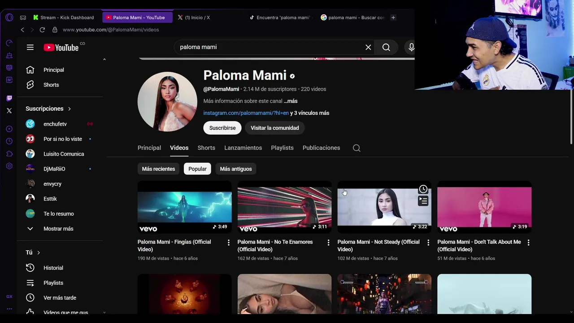Search within channel using the magnifier icon
This screenshot has width=574, height=323.
click(x=357, y=148)
